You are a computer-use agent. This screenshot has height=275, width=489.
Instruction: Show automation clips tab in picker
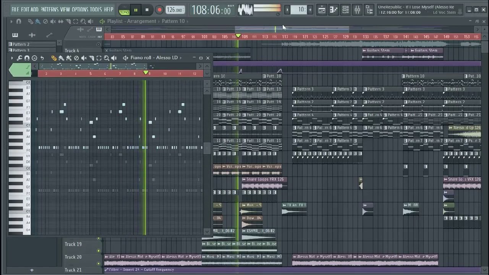pyautogui.click(x=49, y=35)
